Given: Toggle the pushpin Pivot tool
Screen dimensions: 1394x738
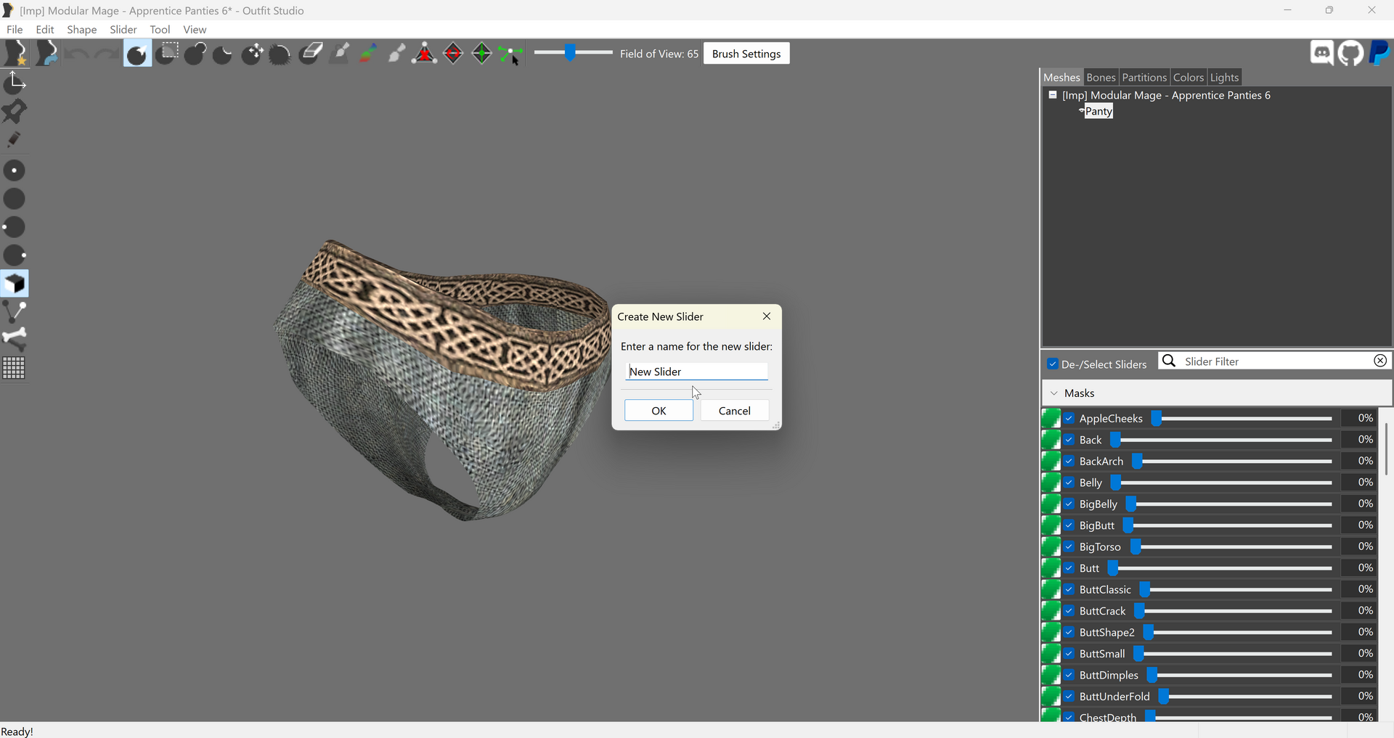Looking at the screenshot, I should pos(15,111).
